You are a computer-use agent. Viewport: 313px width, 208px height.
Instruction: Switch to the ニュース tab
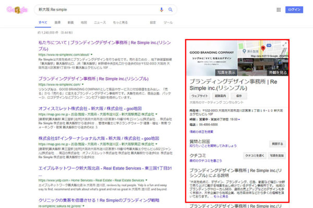[x=100, y=22]
